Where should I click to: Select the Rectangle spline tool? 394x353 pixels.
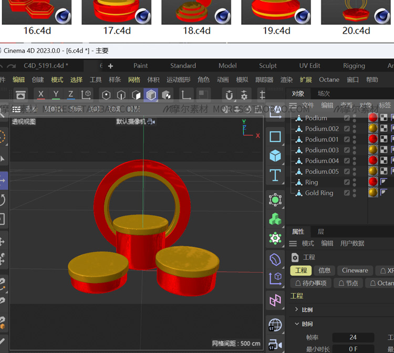275,137
